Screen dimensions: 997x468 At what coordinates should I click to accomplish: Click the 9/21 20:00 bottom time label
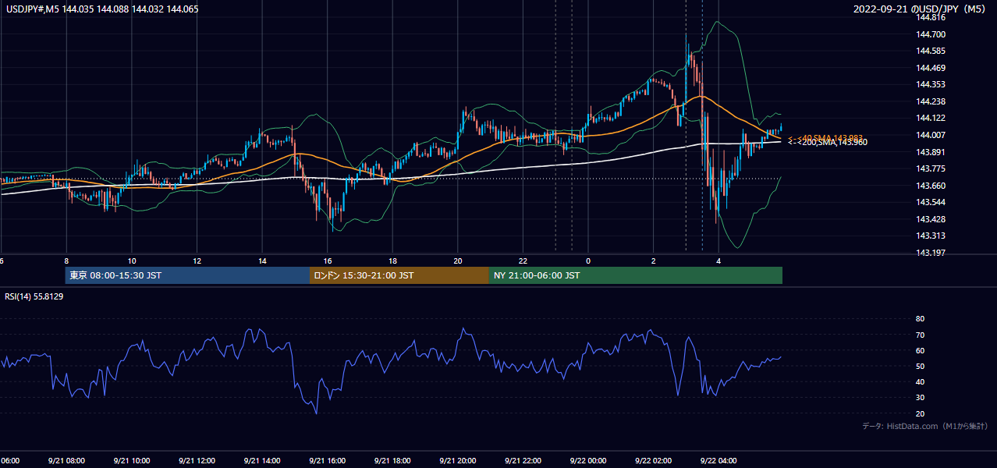click(x=458, y=460)
